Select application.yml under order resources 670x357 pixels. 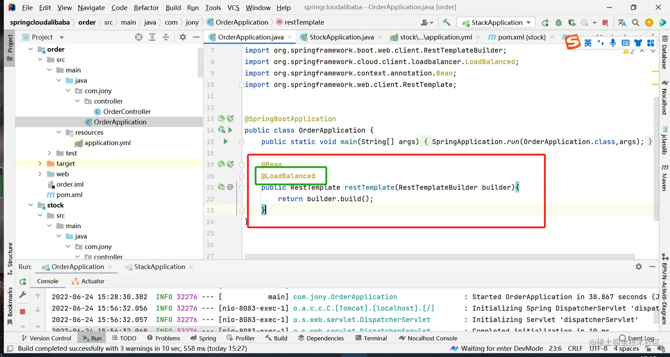click(108, 143)
